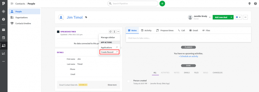Click Jennifer Brody owner avatar
This screenshot has height=92, width=259.
pyautogui.click(x=190, y=17)
